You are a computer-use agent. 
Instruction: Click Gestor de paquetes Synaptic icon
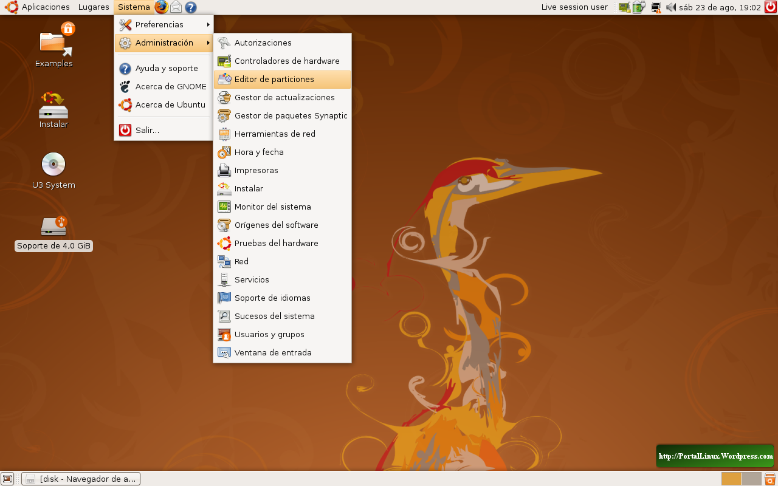(224, 116)
